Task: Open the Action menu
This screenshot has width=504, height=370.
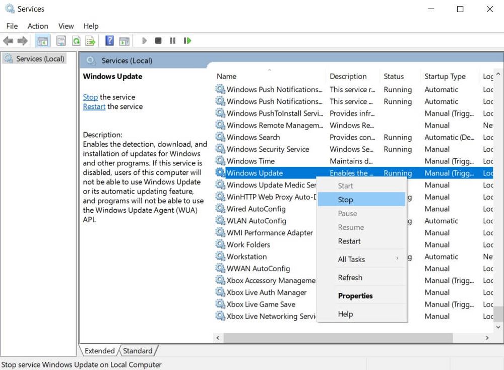Action: coord(38,26)
